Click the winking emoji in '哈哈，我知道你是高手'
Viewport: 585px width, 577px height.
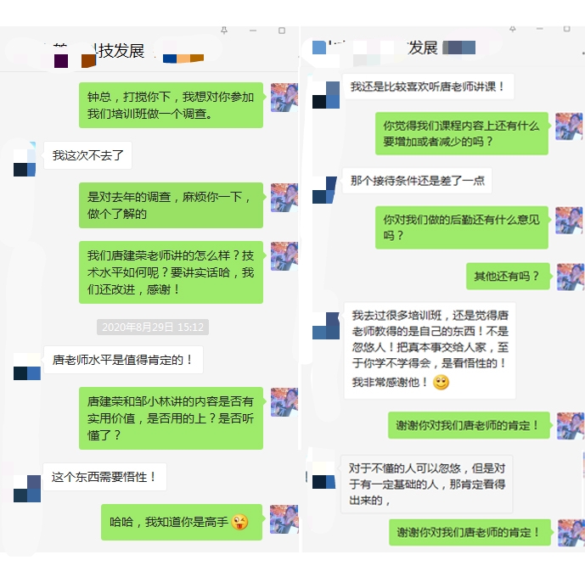239,522
